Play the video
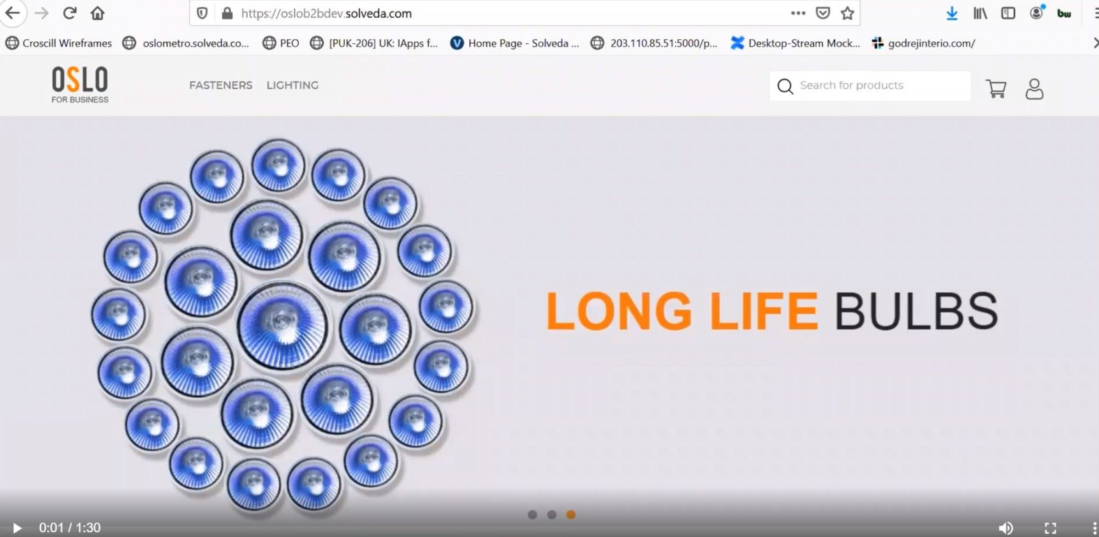Viewport: 1099px width, 537px height. pos(17,527)
